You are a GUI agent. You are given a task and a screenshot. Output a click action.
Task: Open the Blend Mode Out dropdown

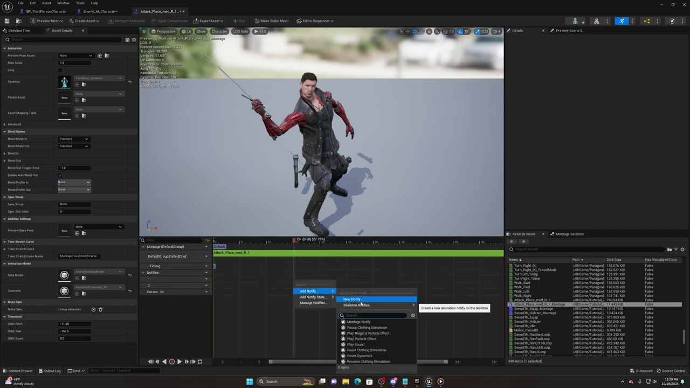click(74, 146)
